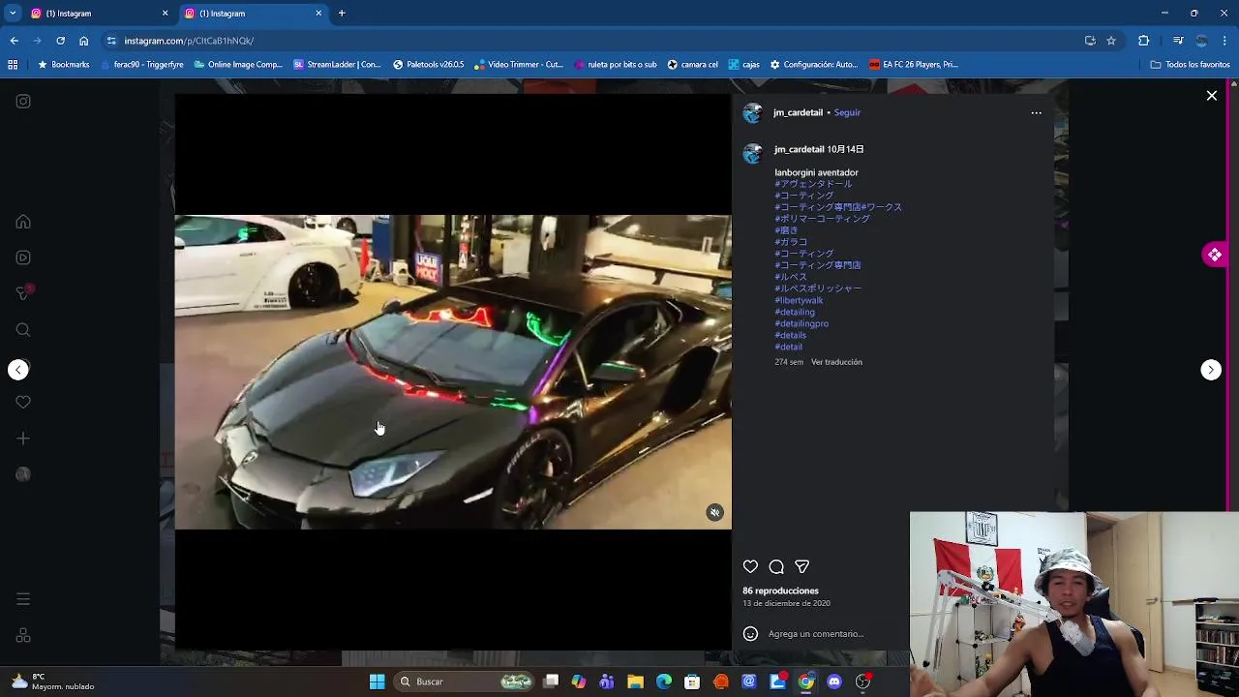Go to Instagram Home from sidebar
The image size is (1239, 697).
(x=23, y=222)
